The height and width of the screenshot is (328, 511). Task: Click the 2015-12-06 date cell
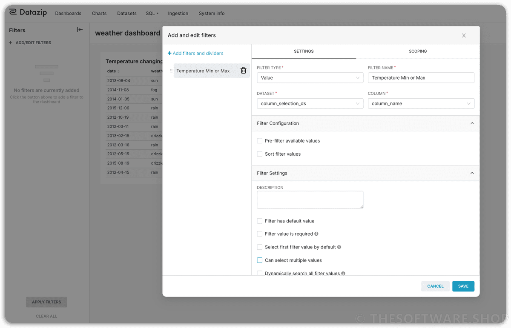point(118,108)
